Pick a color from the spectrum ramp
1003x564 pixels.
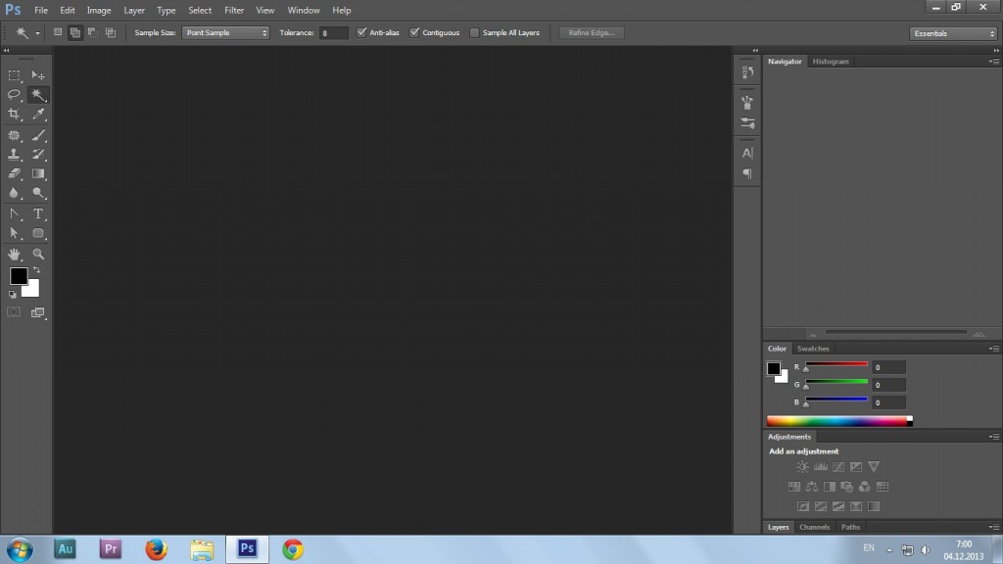coord(839,421)
